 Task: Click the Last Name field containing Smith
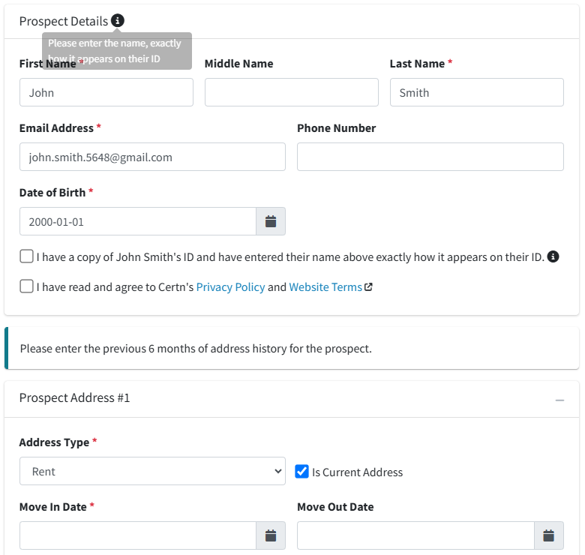[x=477, y=92]
